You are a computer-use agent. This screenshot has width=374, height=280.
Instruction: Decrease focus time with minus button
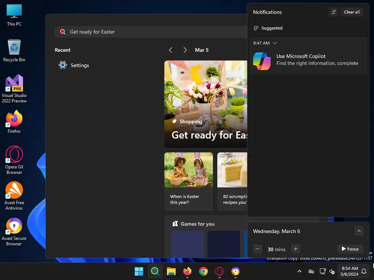coord(257,249)
